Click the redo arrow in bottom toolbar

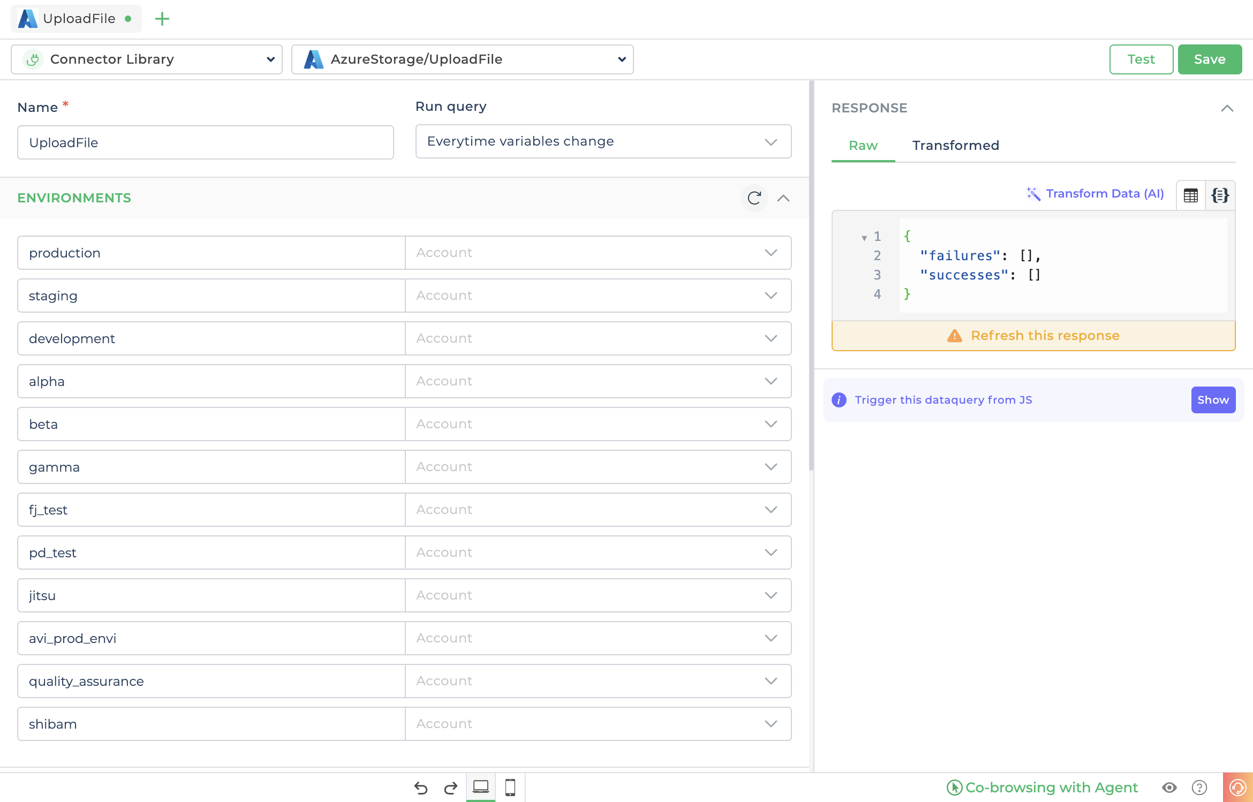tap(451, 788)
